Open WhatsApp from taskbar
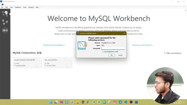Viewport: 187px width, 105px height. pos(99,102)
